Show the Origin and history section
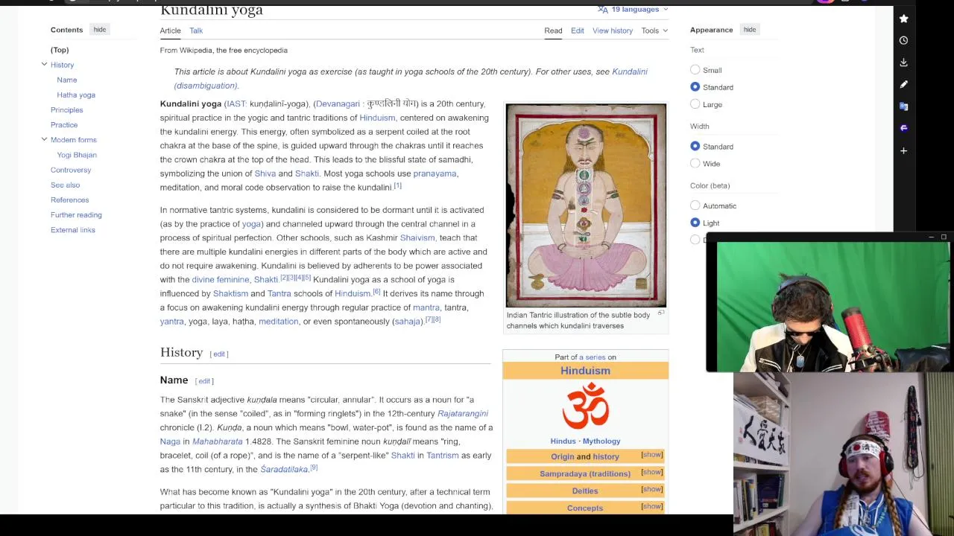The image size is (954, 536). tap(651, 455)
